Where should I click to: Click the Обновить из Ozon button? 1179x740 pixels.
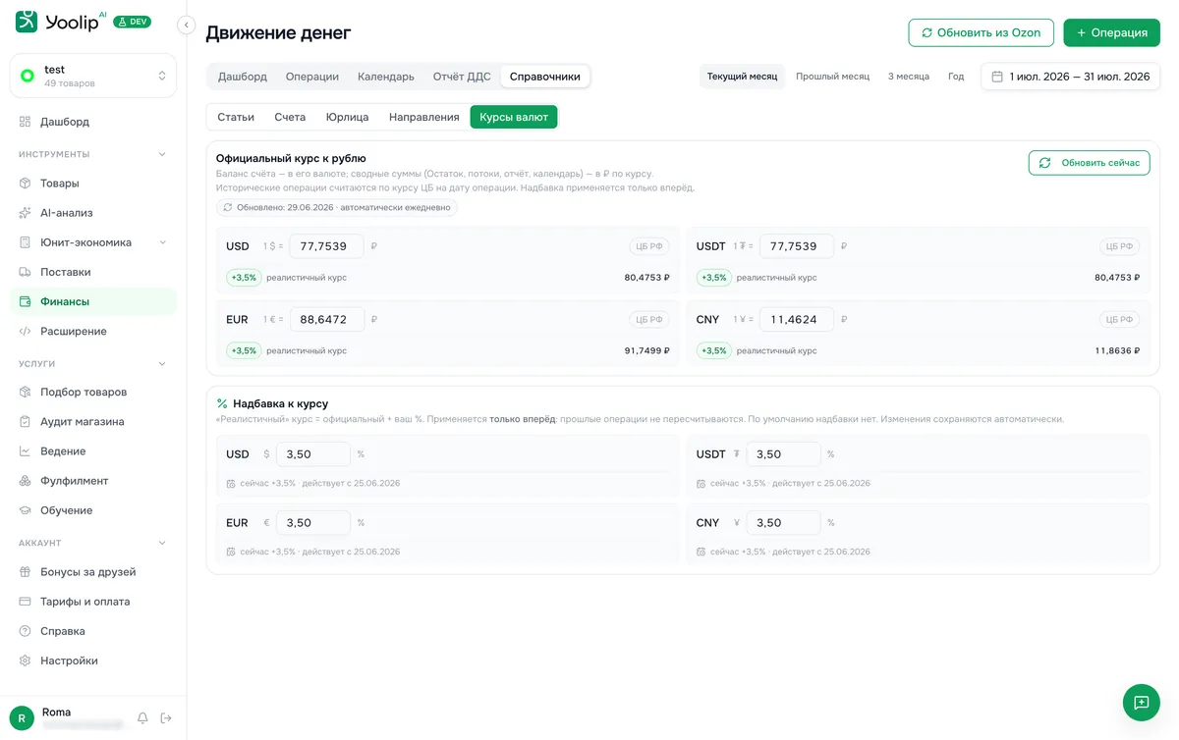981,32
